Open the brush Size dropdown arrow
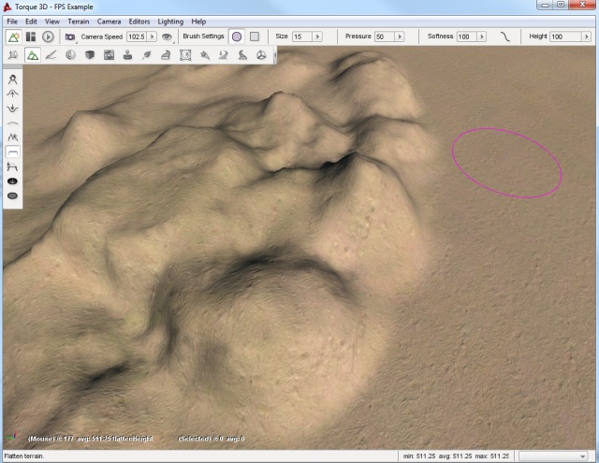Screen dimensions: 599x463 (x=318, y=36)
